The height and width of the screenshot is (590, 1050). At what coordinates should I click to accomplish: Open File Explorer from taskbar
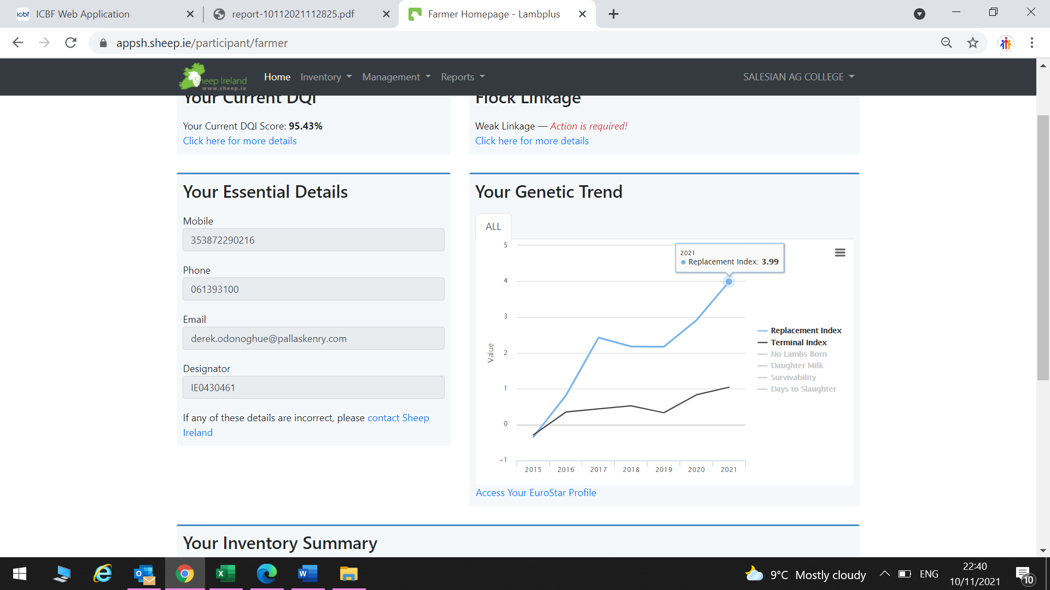click(348, 574)
